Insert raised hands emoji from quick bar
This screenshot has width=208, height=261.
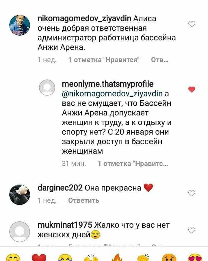91,258
